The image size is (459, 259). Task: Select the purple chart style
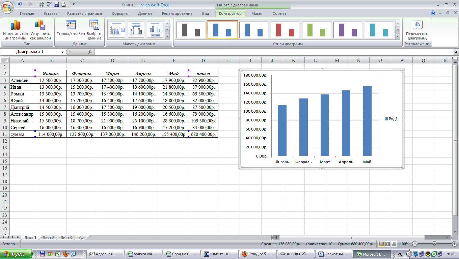click(x=348, y=30)
